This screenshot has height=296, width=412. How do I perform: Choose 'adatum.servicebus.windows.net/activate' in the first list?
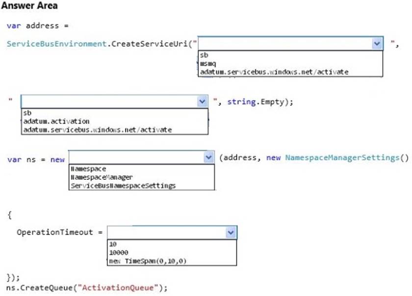click(x=274, y=72)
